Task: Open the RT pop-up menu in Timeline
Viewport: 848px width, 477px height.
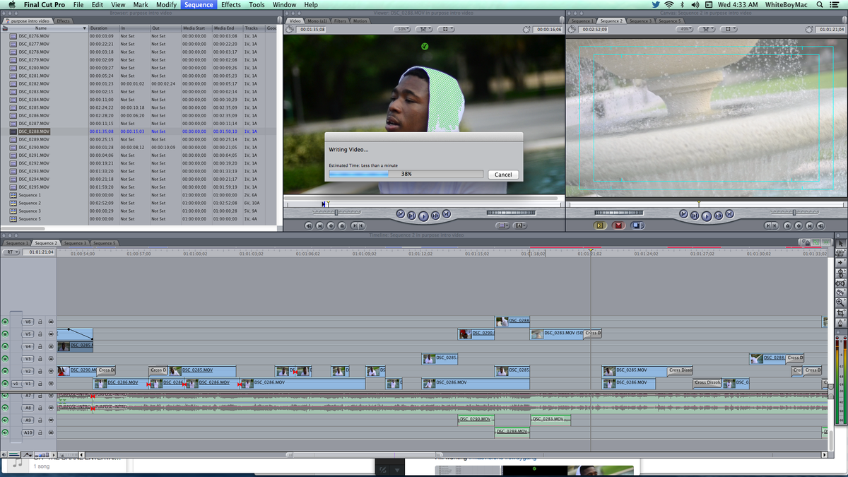Action: point(11,252)
